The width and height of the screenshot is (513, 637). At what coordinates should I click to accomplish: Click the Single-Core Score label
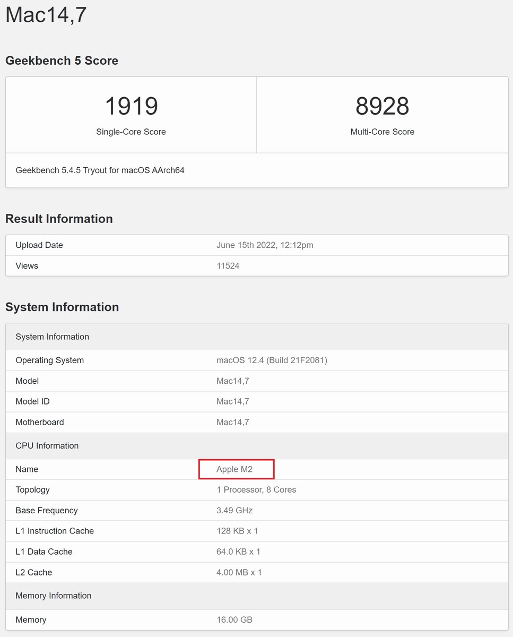(x=131, y=132)
